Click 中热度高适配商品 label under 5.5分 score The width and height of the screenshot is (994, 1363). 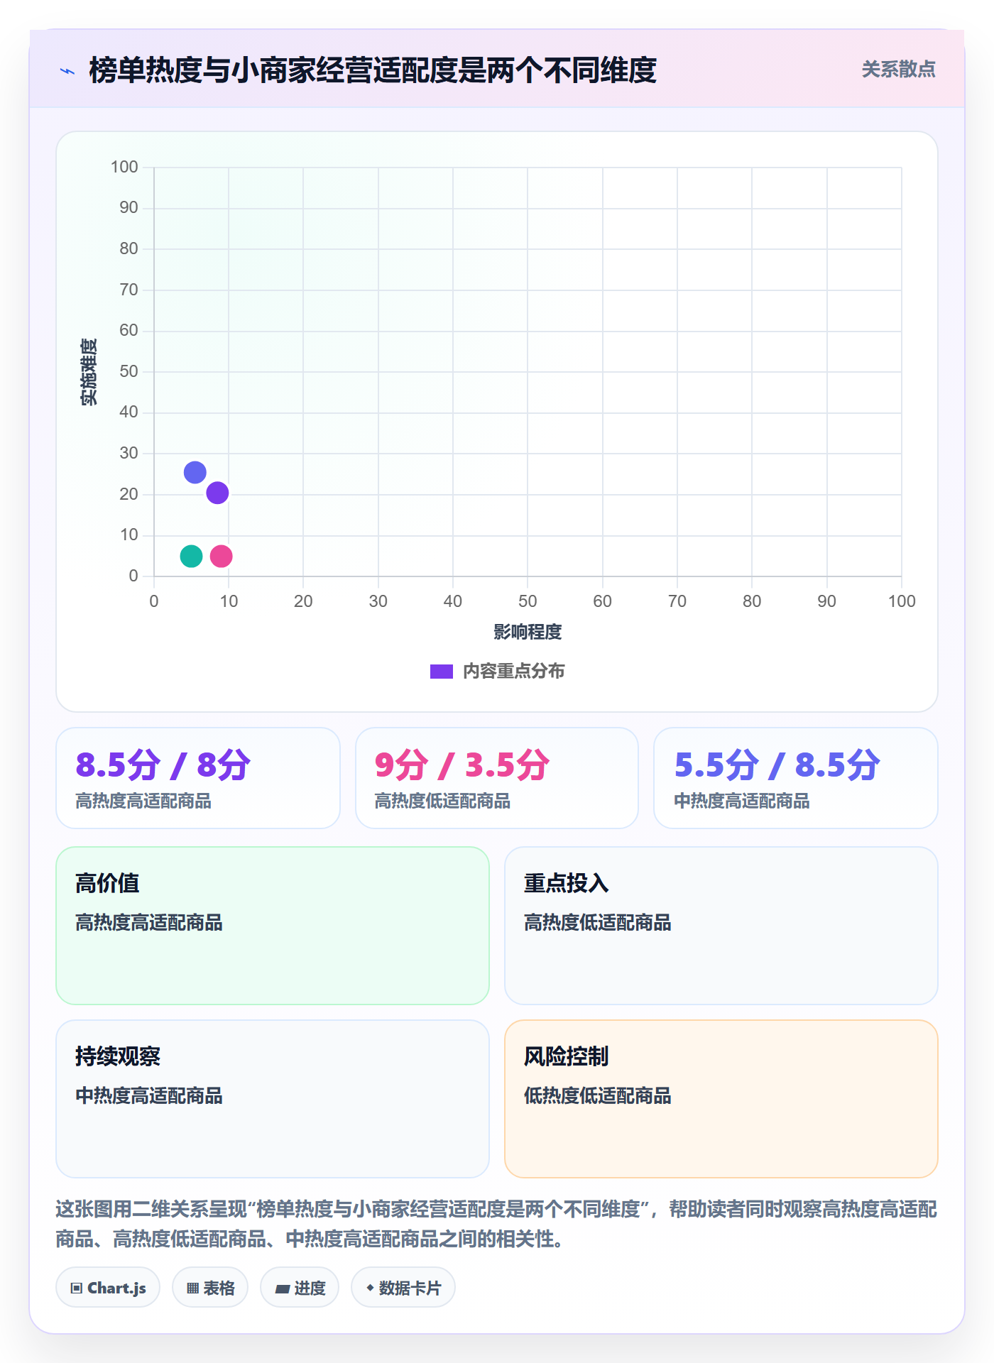742,801
